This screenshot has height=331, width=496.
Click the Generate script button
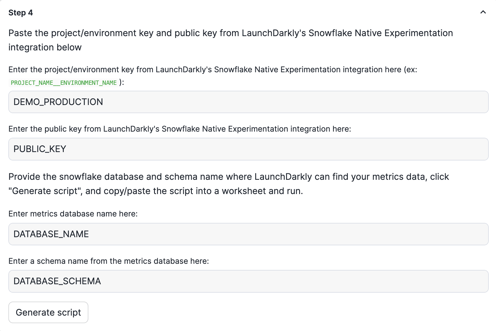point(48,312)
